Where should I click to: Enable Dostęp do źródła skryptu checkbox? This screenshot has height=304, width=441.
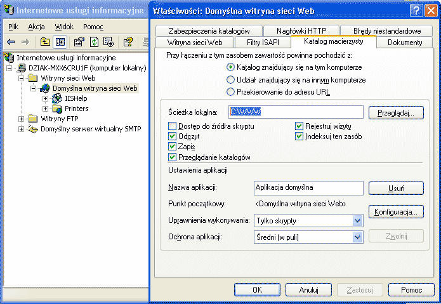(172, 126)
